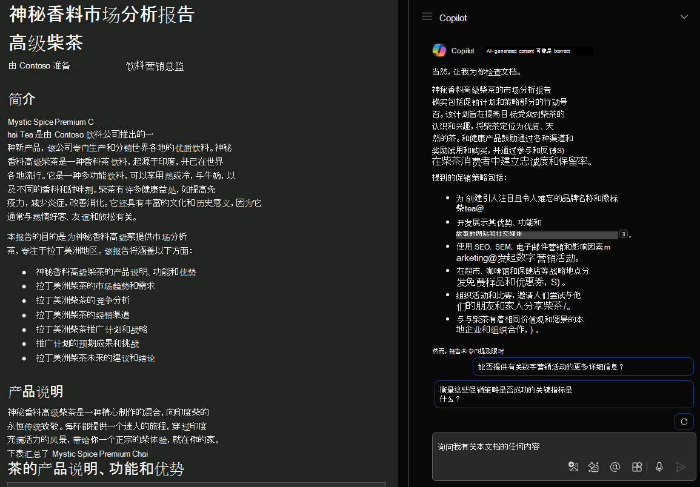Screen dimensions: 700x487
Task: Click the 简介 heading
Action: 22,99
